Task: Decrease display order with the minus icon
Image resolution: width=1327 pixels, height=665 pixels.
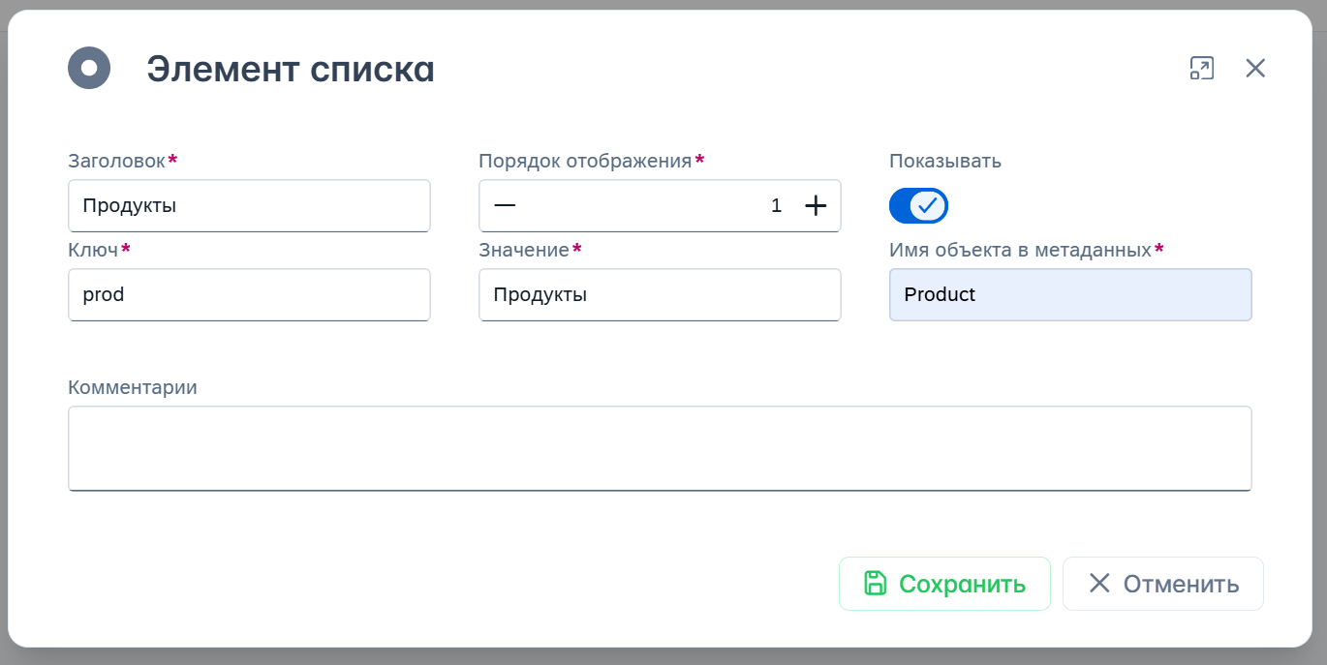Action: click(505, 205)
